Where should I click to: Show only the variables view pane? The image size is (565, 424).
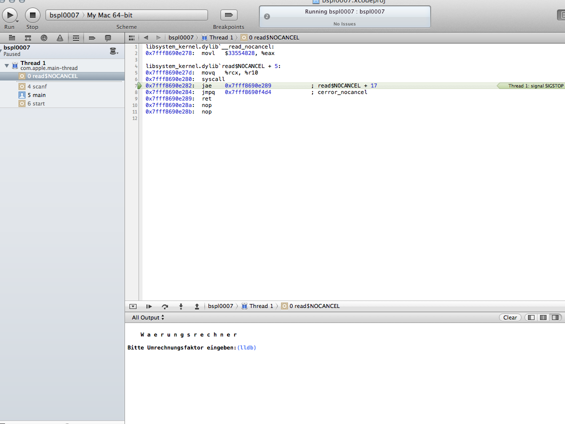[531, 317]
